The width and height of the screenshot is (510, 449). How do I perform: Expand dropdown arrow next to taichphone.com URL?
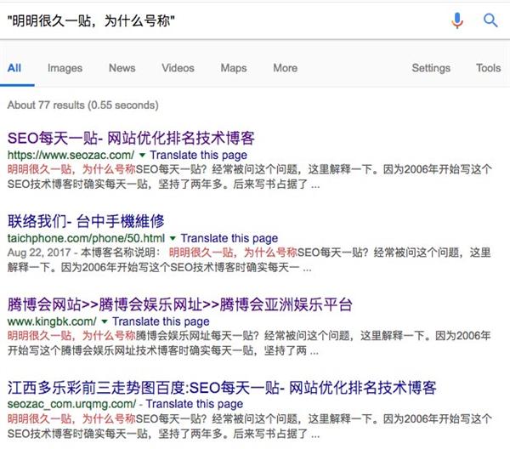[173, 239]
